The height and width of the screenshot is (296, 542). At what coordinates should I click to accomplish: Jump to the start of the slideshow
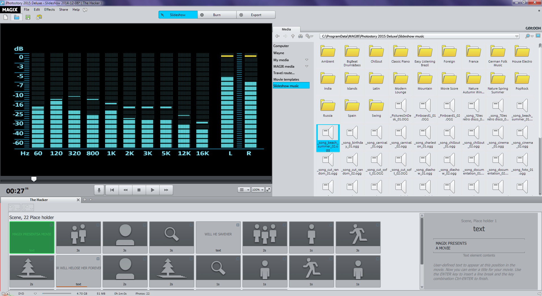(112, 190)
